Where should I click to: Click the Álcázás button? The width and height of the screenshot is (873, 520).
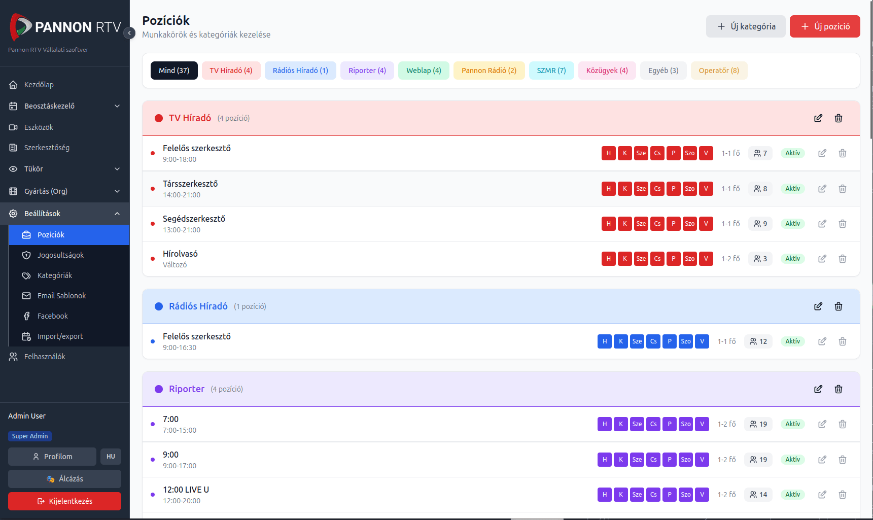[x=64, y=479]
